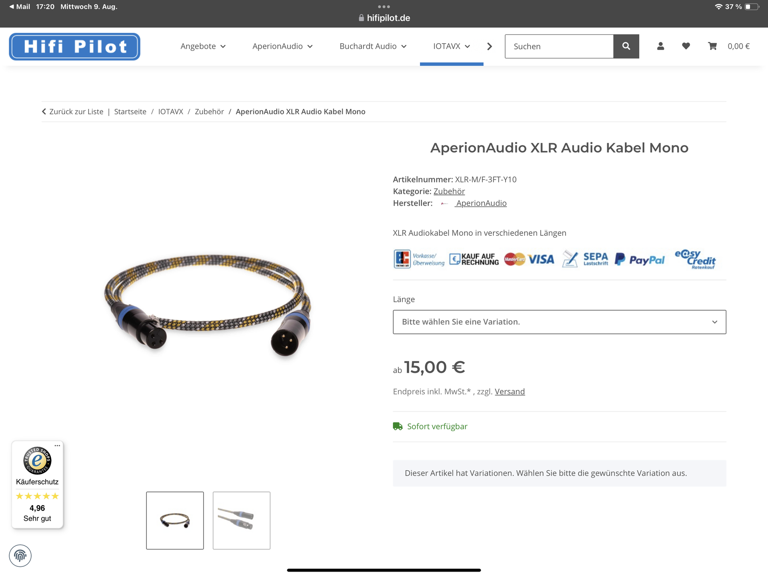
Task: Open the user account icon
Action: pos(660,46)
